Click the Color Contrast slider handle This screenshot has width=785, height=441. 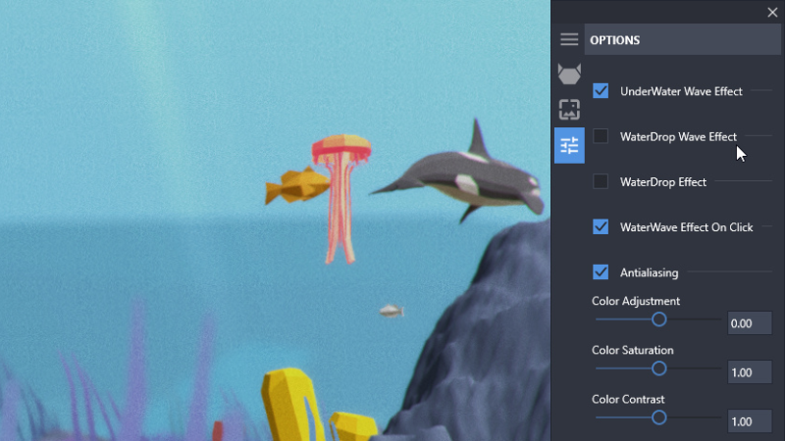point(659,416)
